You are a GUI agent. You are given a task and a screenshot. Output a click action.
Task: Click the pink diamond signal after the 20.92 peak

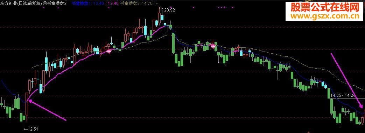pos(213,47)
